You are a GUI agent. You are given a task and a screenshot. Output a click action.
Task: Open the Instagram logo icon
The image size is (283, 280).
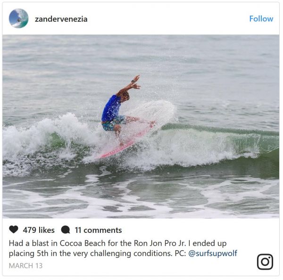265,262
